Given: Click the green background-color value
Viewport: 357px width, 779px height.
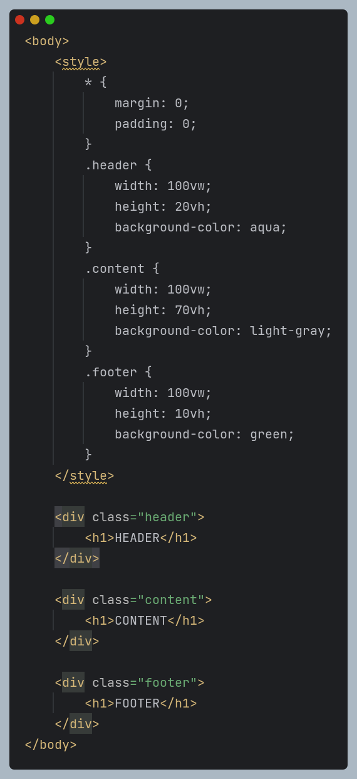Looking at the screenshot, I should [x=269, y=435].
